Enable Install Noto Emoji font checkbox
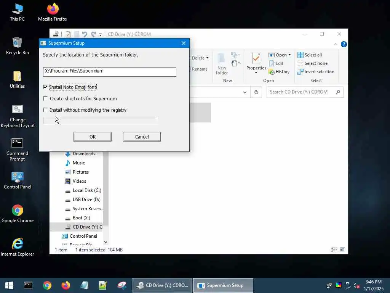390x293 pixels. pyautogui.click(x=45, y=87)
